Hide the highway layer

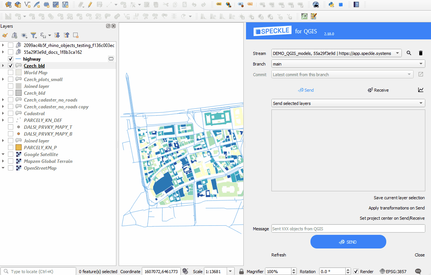click(11, 59)
